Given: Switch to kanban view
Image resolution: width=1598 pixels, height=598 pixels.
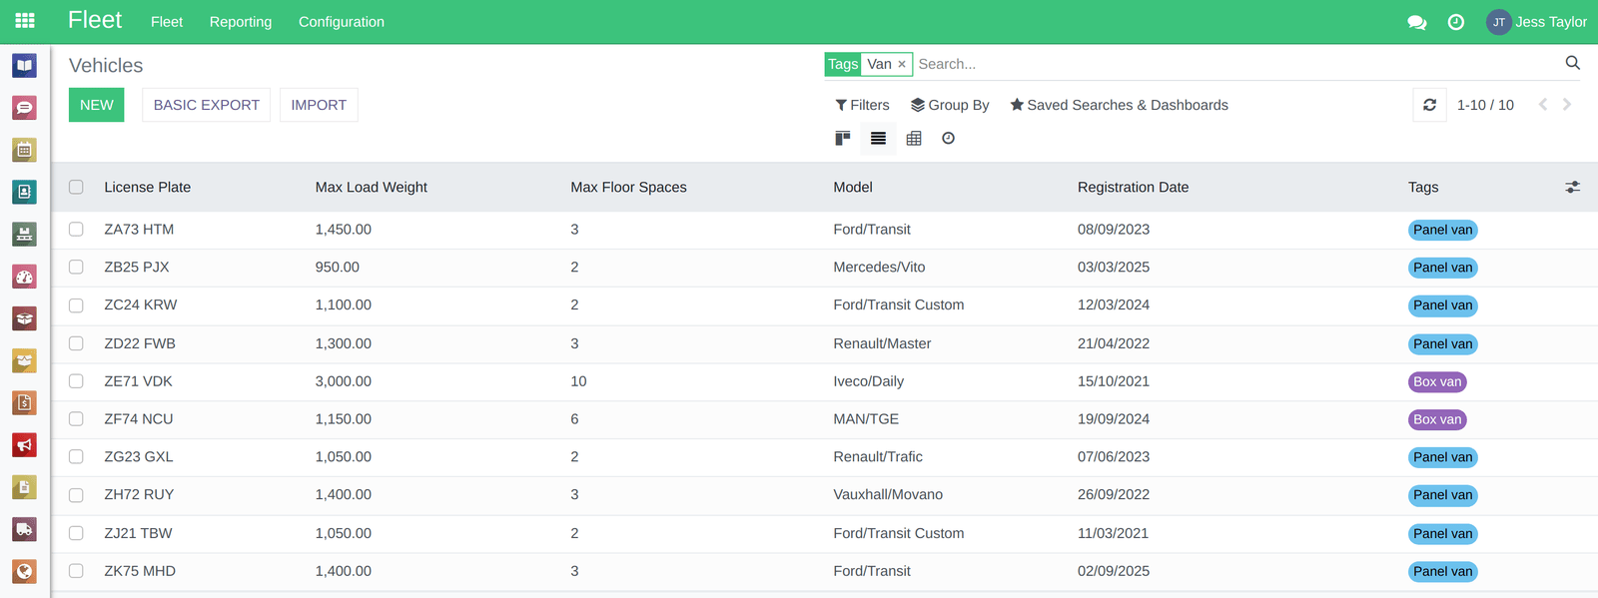Looking at the screenshot, I should point(843,138).
